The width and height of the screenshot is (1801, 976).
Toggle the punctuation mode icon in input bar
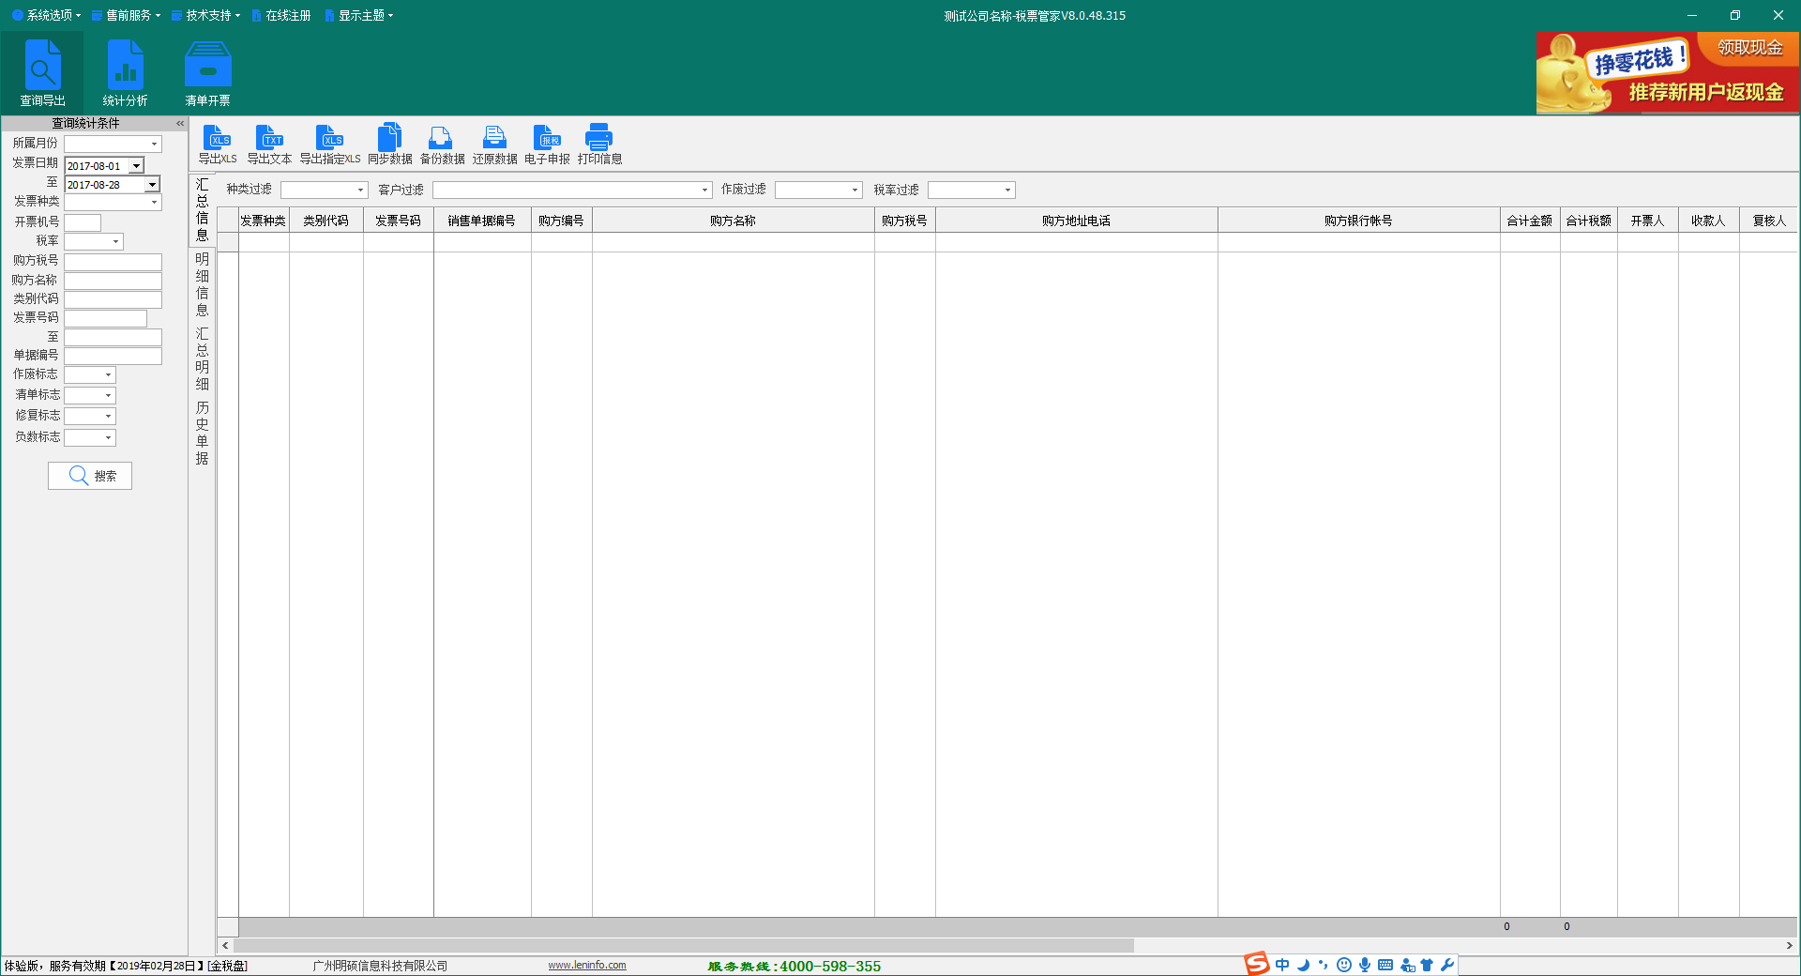pos(1323,965)
